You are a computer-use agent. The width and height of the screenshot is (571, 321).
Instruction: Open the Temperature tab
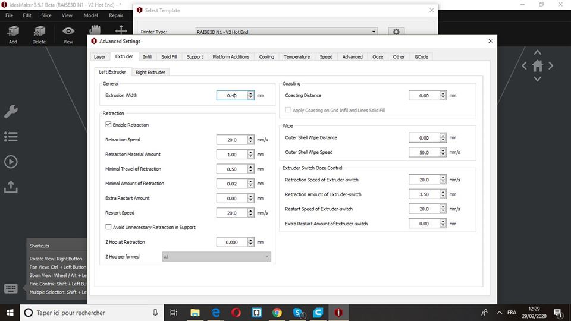297,57
